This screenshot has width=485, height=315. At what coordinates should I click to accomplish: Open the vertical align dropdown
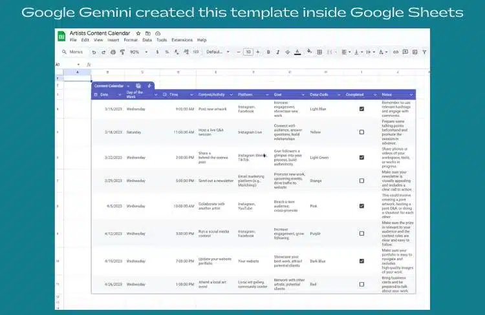[x=358, y=52]
